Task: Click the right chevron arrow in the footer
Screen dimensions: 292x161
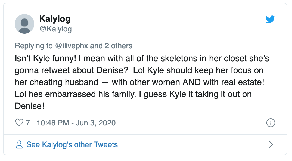Action: 271,144
